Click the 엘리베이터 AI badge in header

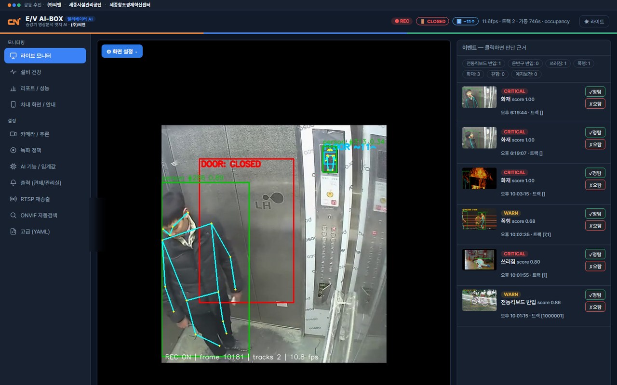(x=80, y=19)
